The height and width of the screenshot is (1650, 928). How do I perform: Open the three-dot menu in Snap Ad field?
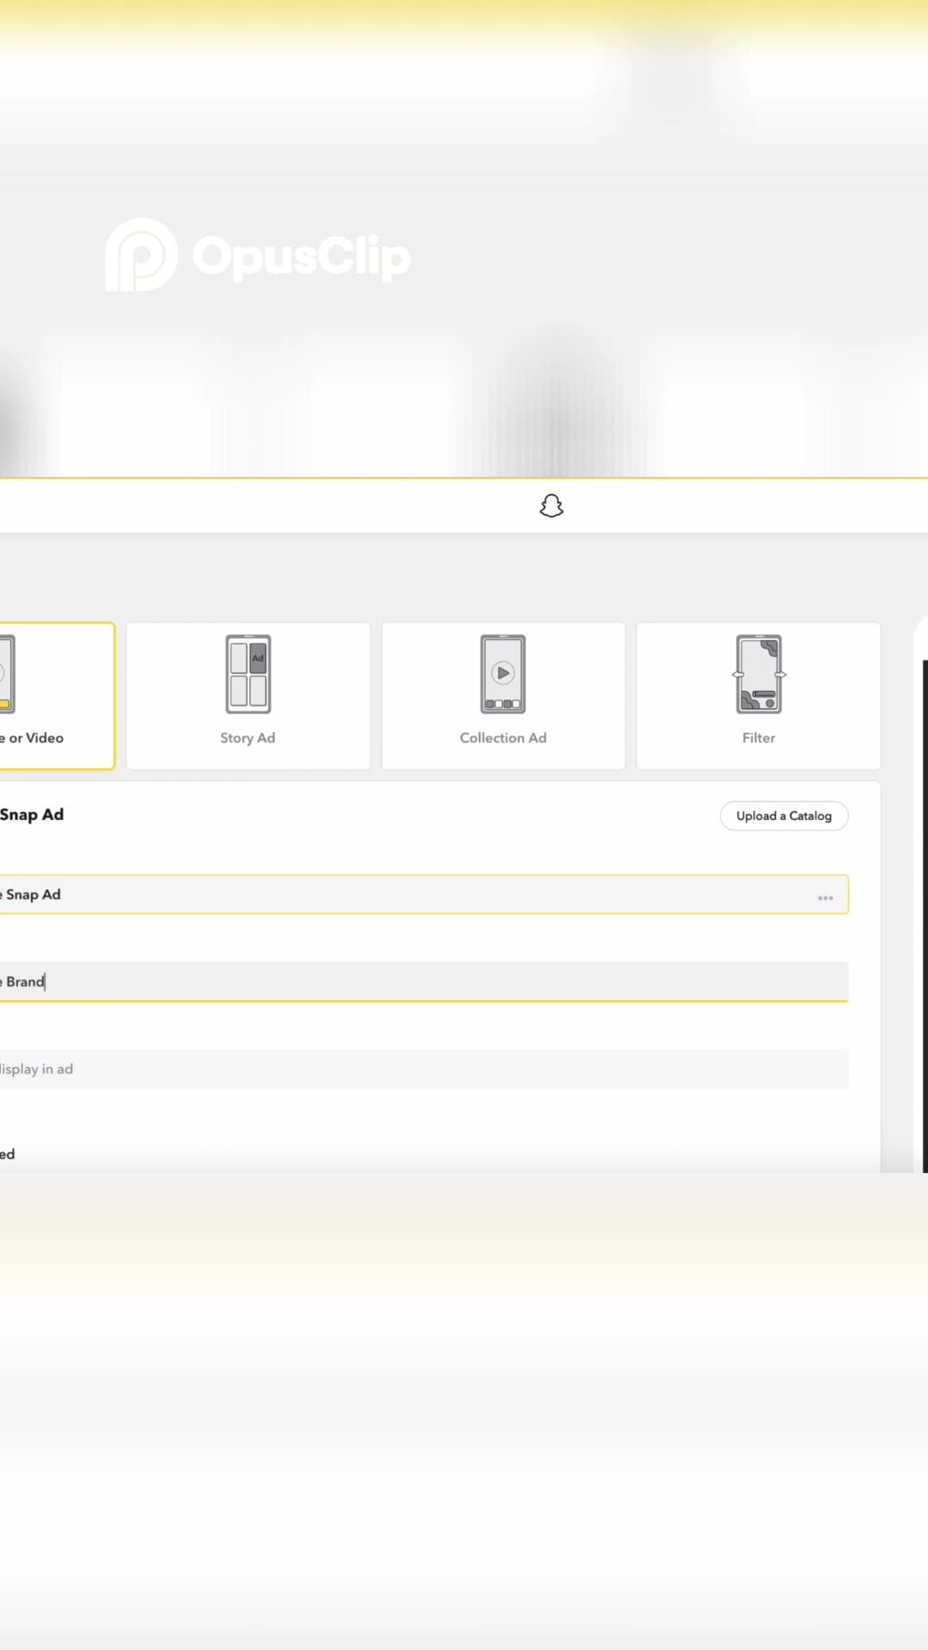click(825, 897)
